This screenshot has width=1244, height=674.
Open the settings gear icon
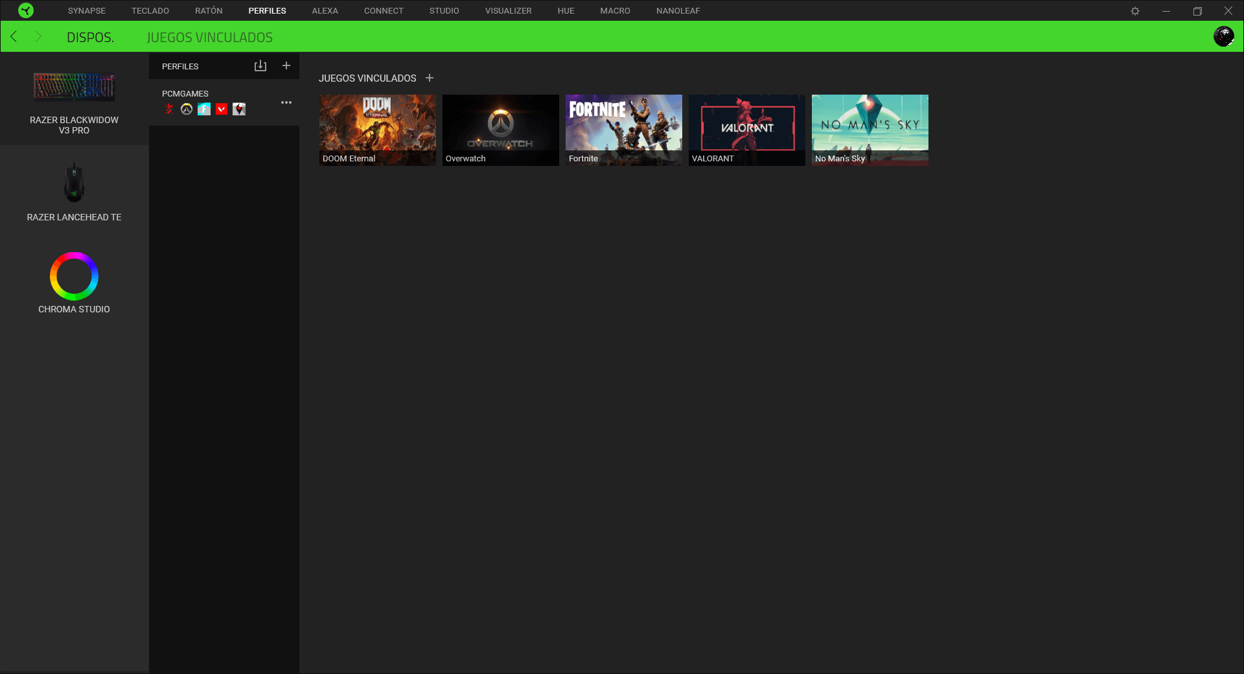click(1135, 11)
